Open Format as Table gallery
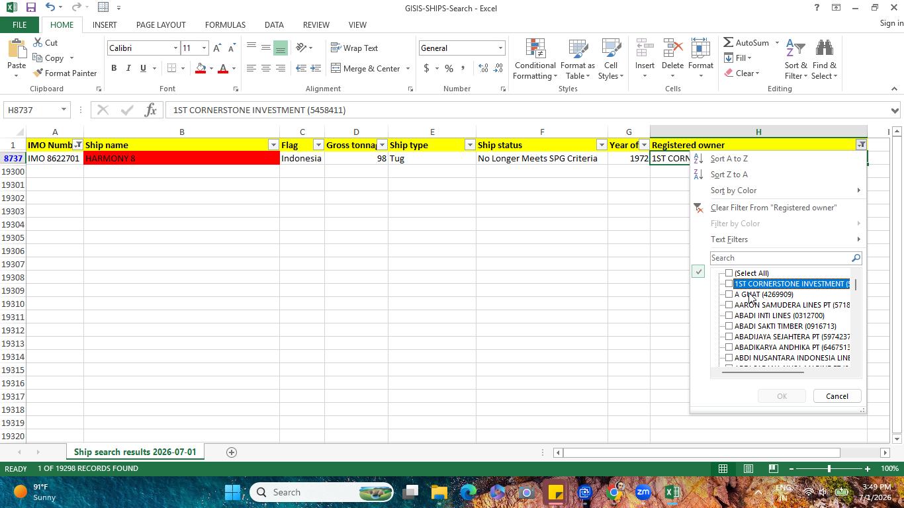 [x=578, y=60]
